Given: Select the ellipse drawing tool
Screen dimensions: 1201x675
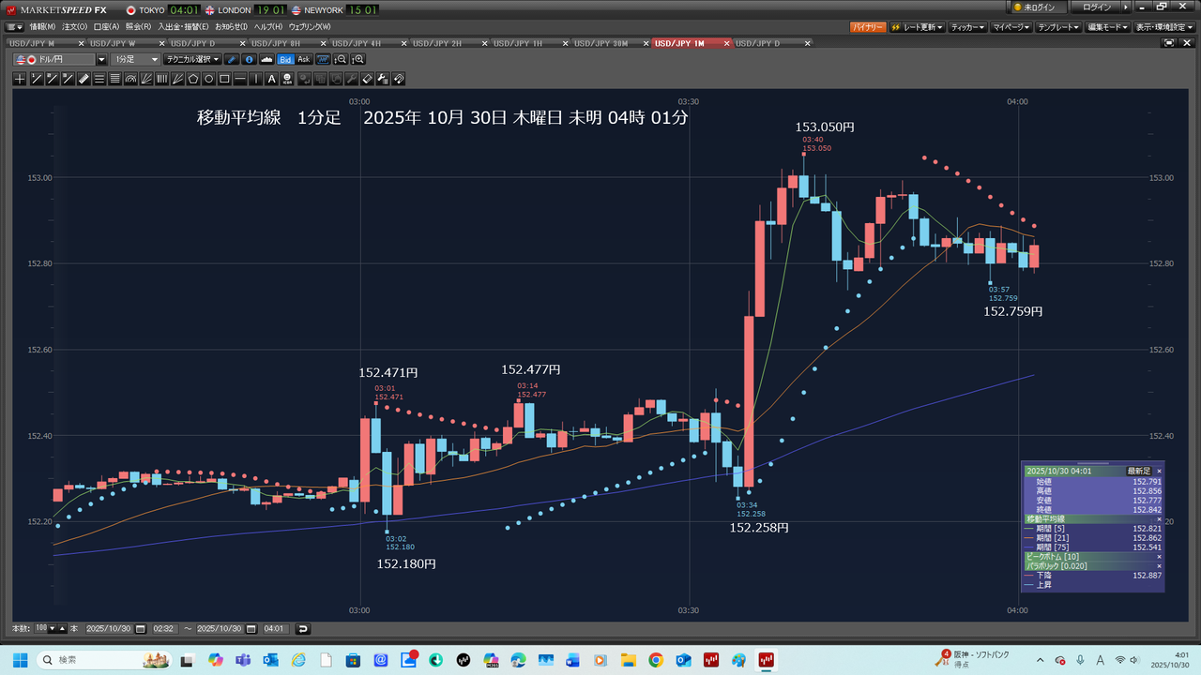Looking at the screenshot, I should (209, 79).
